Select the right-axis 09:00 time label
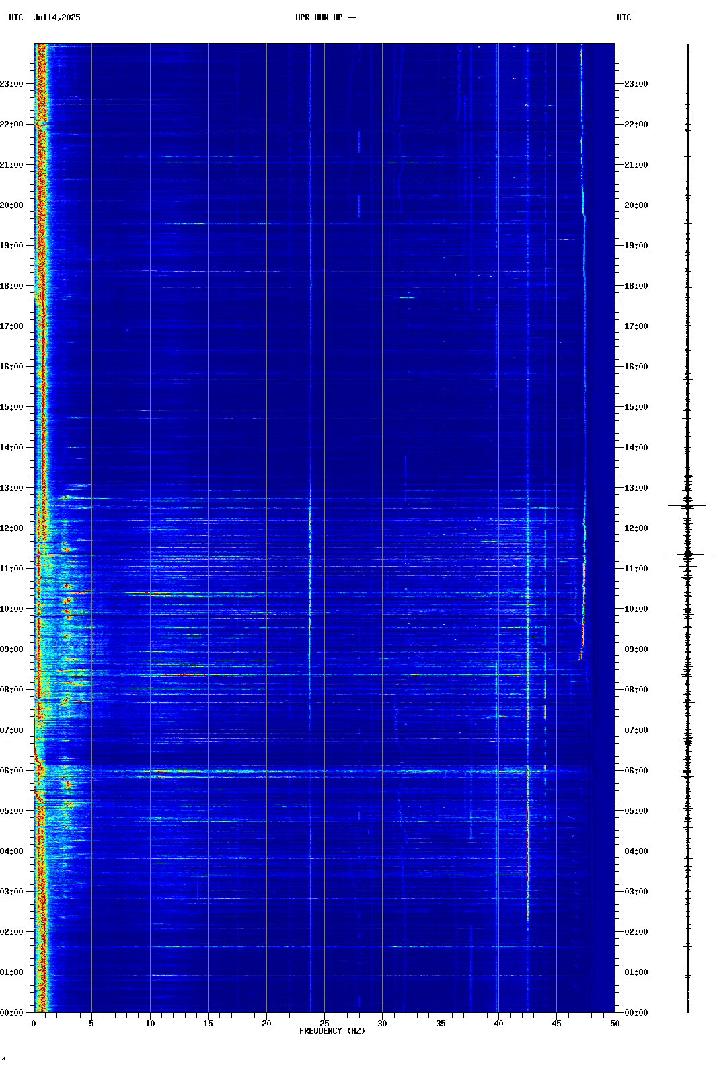Screen dimensions: 717x1066 pyautogui.click(x=636, y=649)
